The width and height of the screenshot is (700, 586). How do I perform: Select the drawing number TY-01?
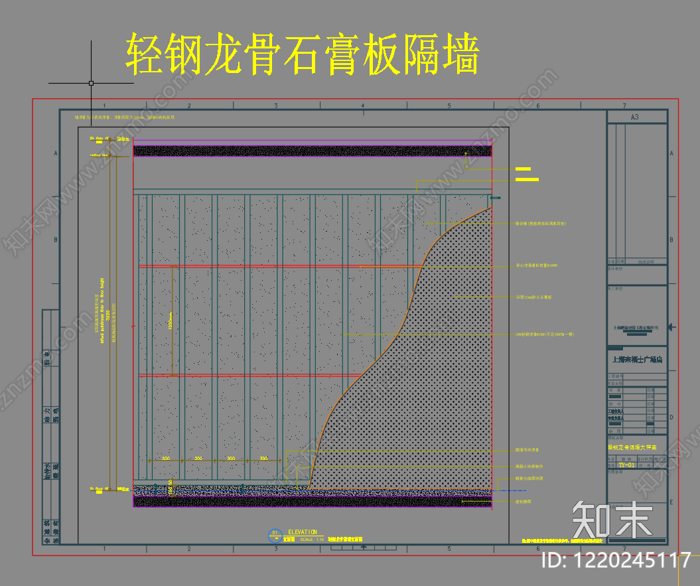click(x=626, y=465)
